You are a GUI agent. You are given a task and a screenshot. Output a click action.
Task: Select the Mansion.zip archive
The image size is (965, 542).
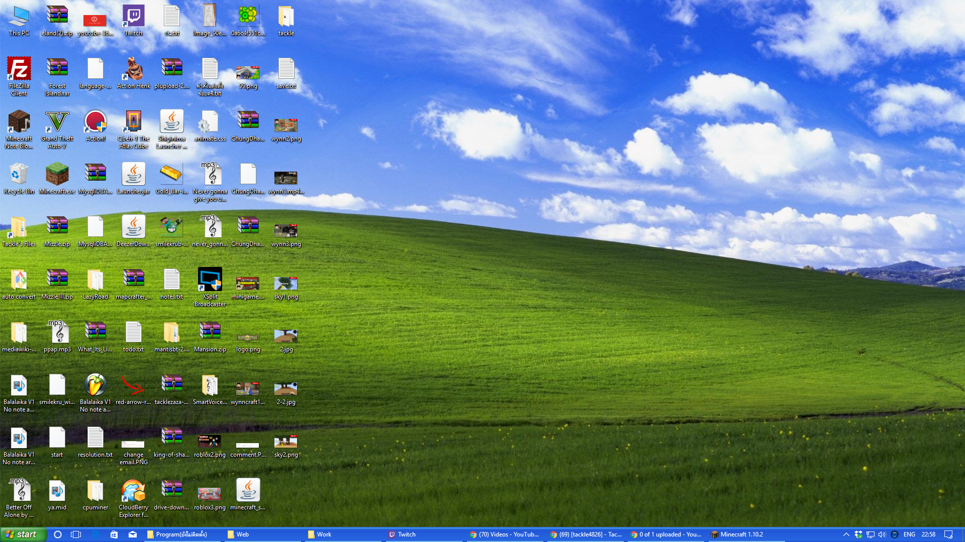click(x=210, y=336)
